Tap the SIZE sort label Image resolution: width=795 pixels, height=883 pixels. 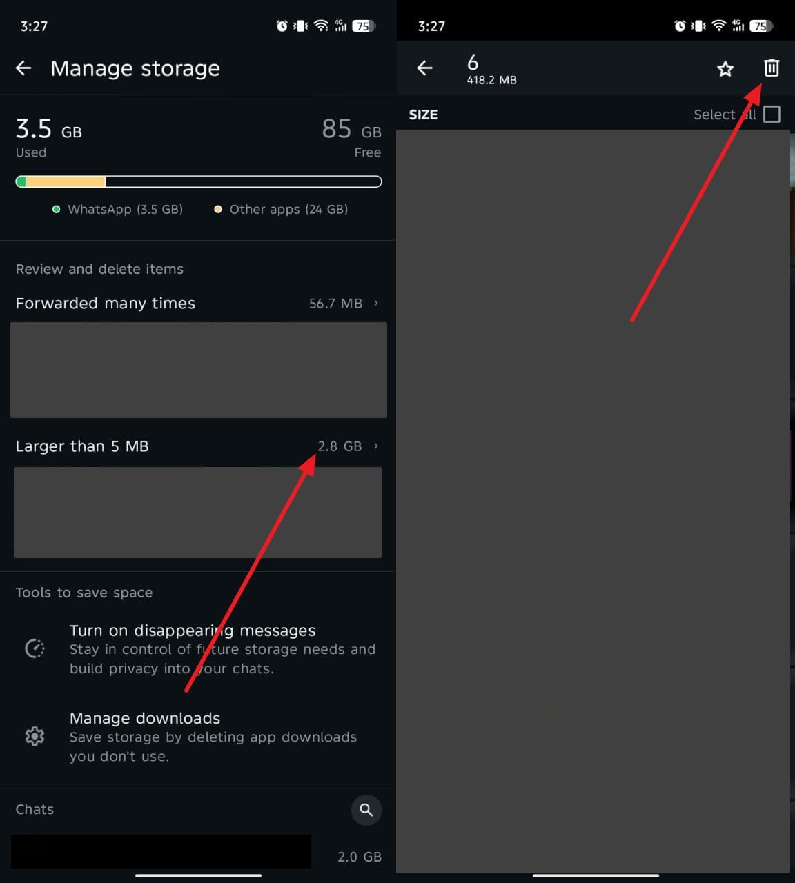coord(423,115)
